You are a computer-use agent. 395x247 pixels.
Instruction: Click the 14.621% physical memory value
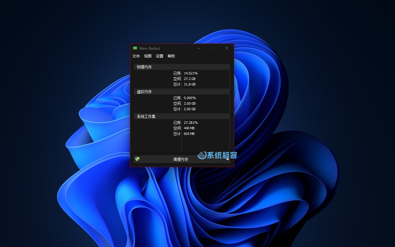[191, 73]
